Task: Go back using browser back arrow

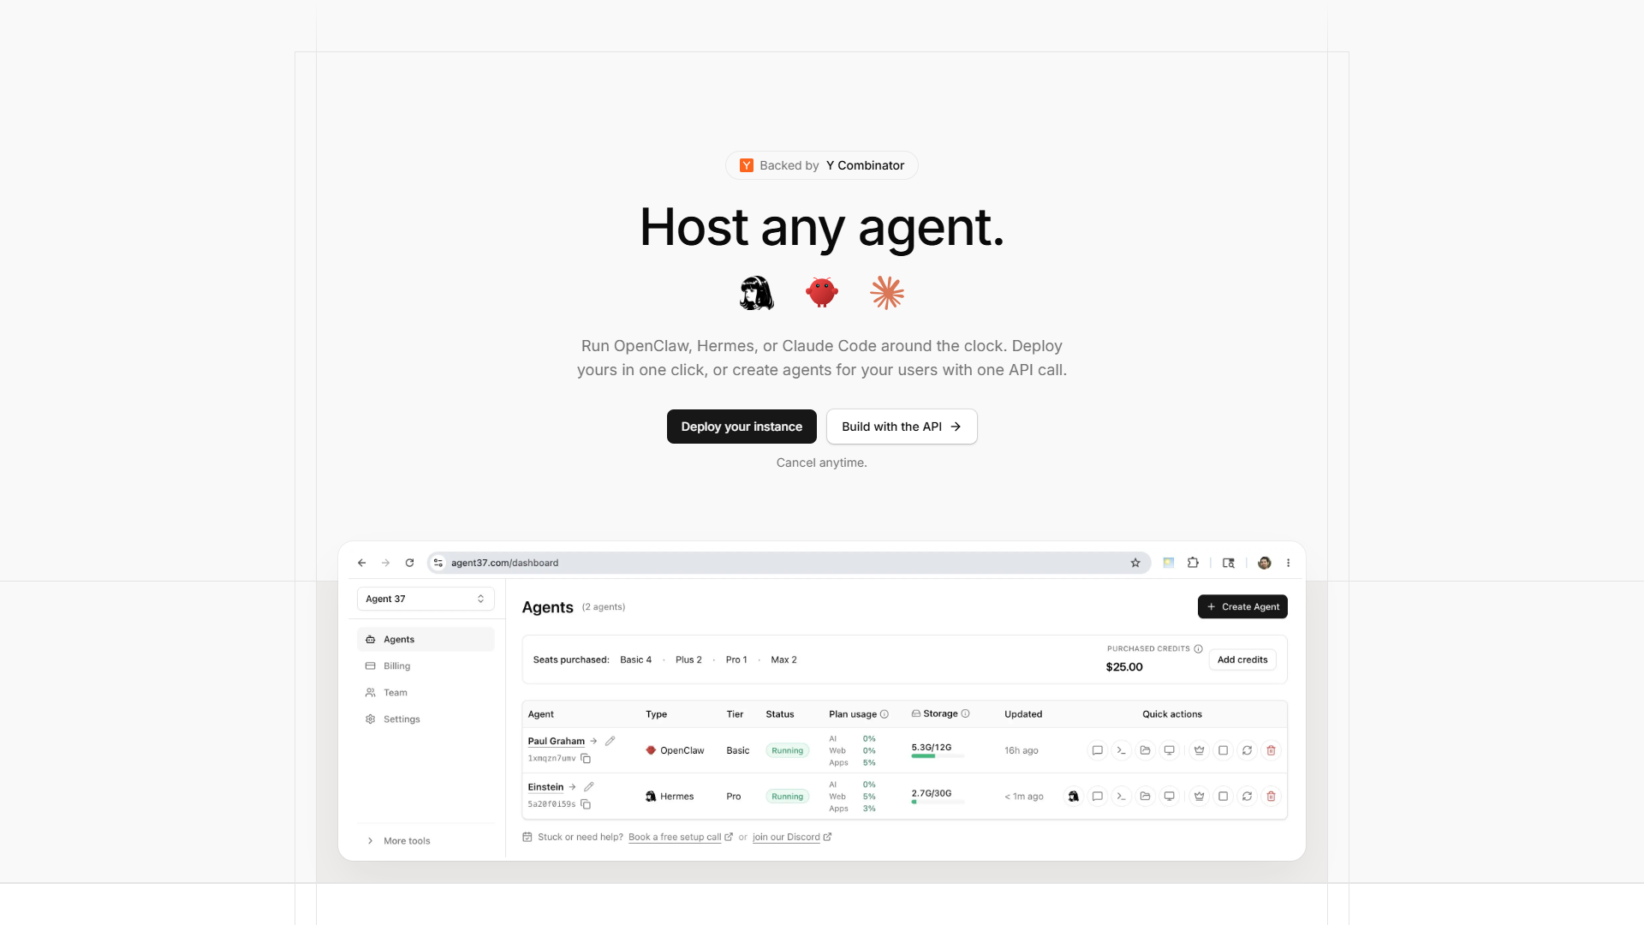Action: 361,563
